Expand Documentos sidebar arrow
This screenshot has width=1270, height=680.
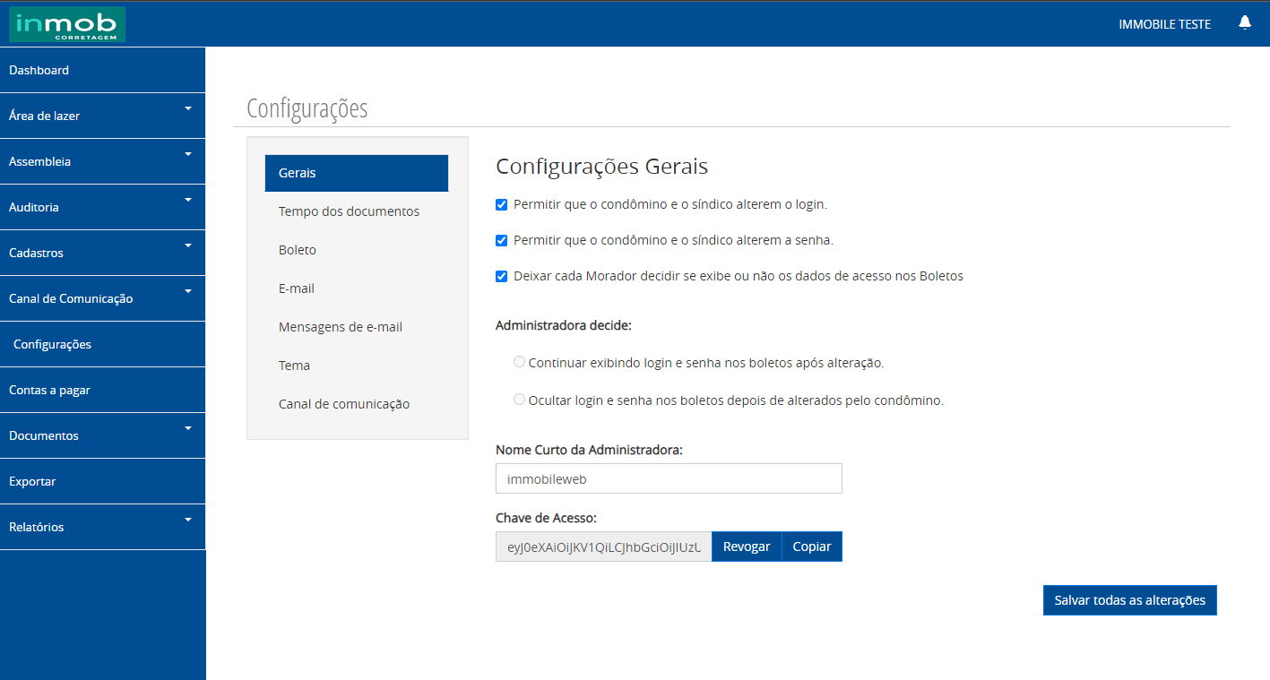tap(188, 428)
